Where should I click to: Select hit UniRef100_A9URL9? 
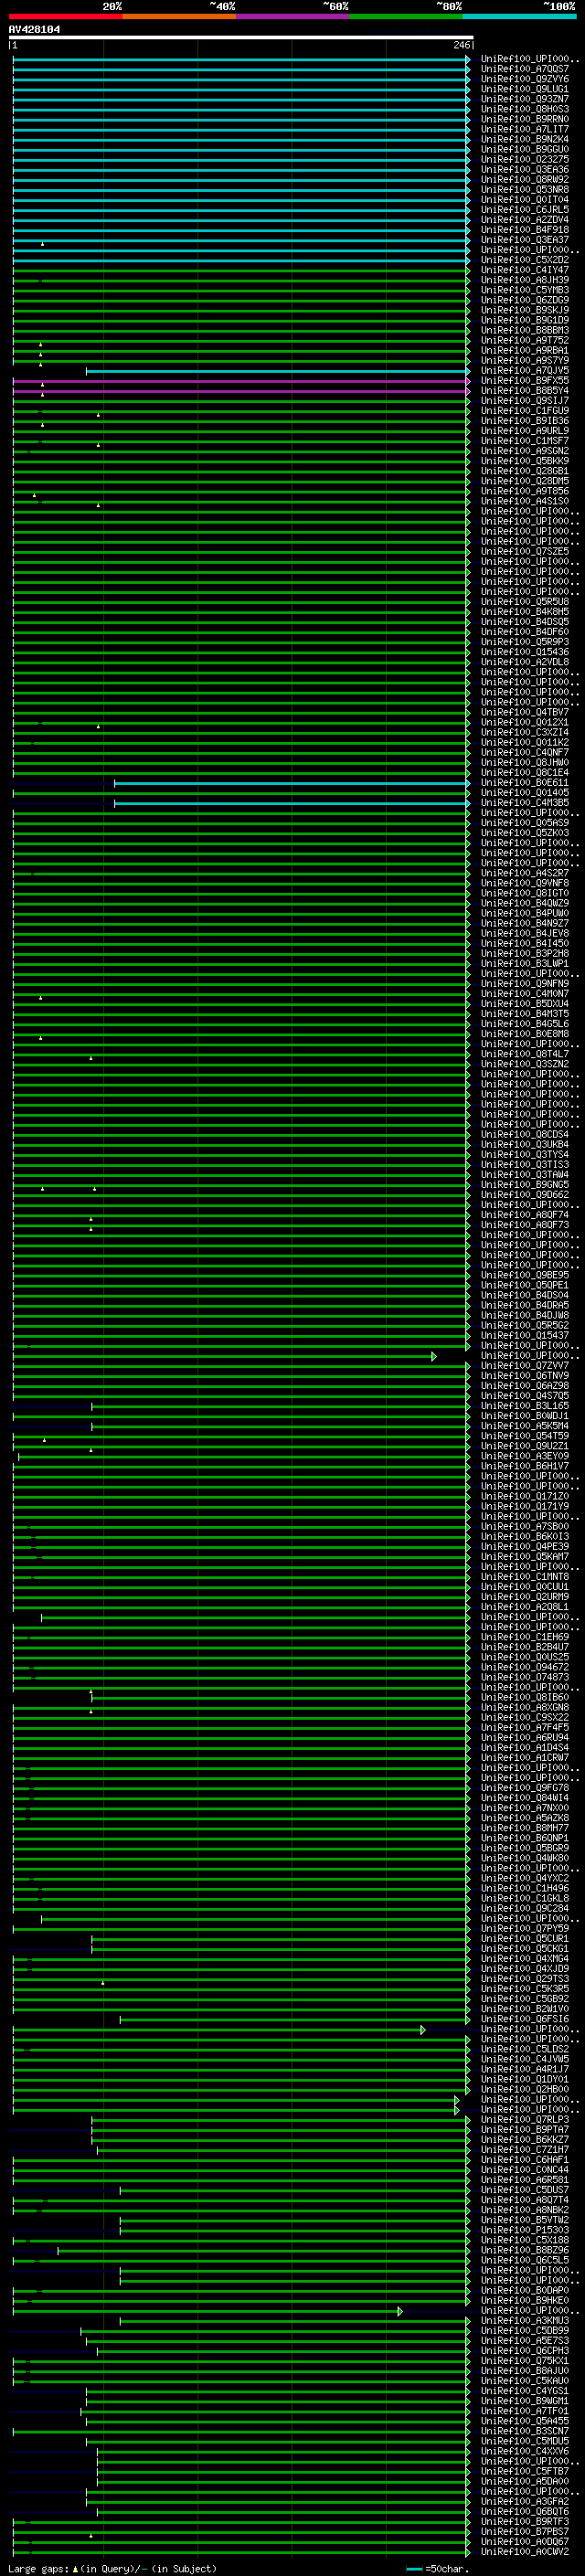tap(524, 431)
